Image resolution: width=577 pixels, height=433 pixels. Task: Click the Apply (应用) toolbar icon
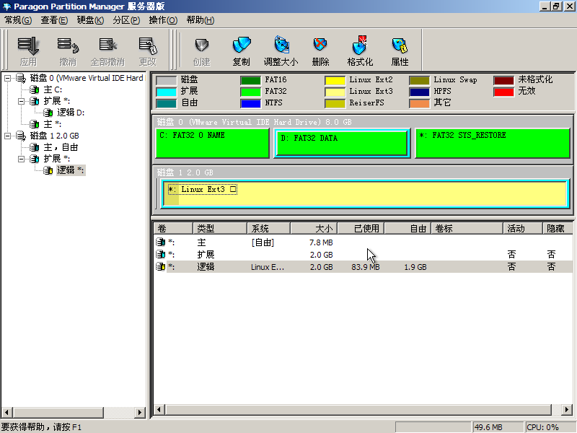[28, 45]
